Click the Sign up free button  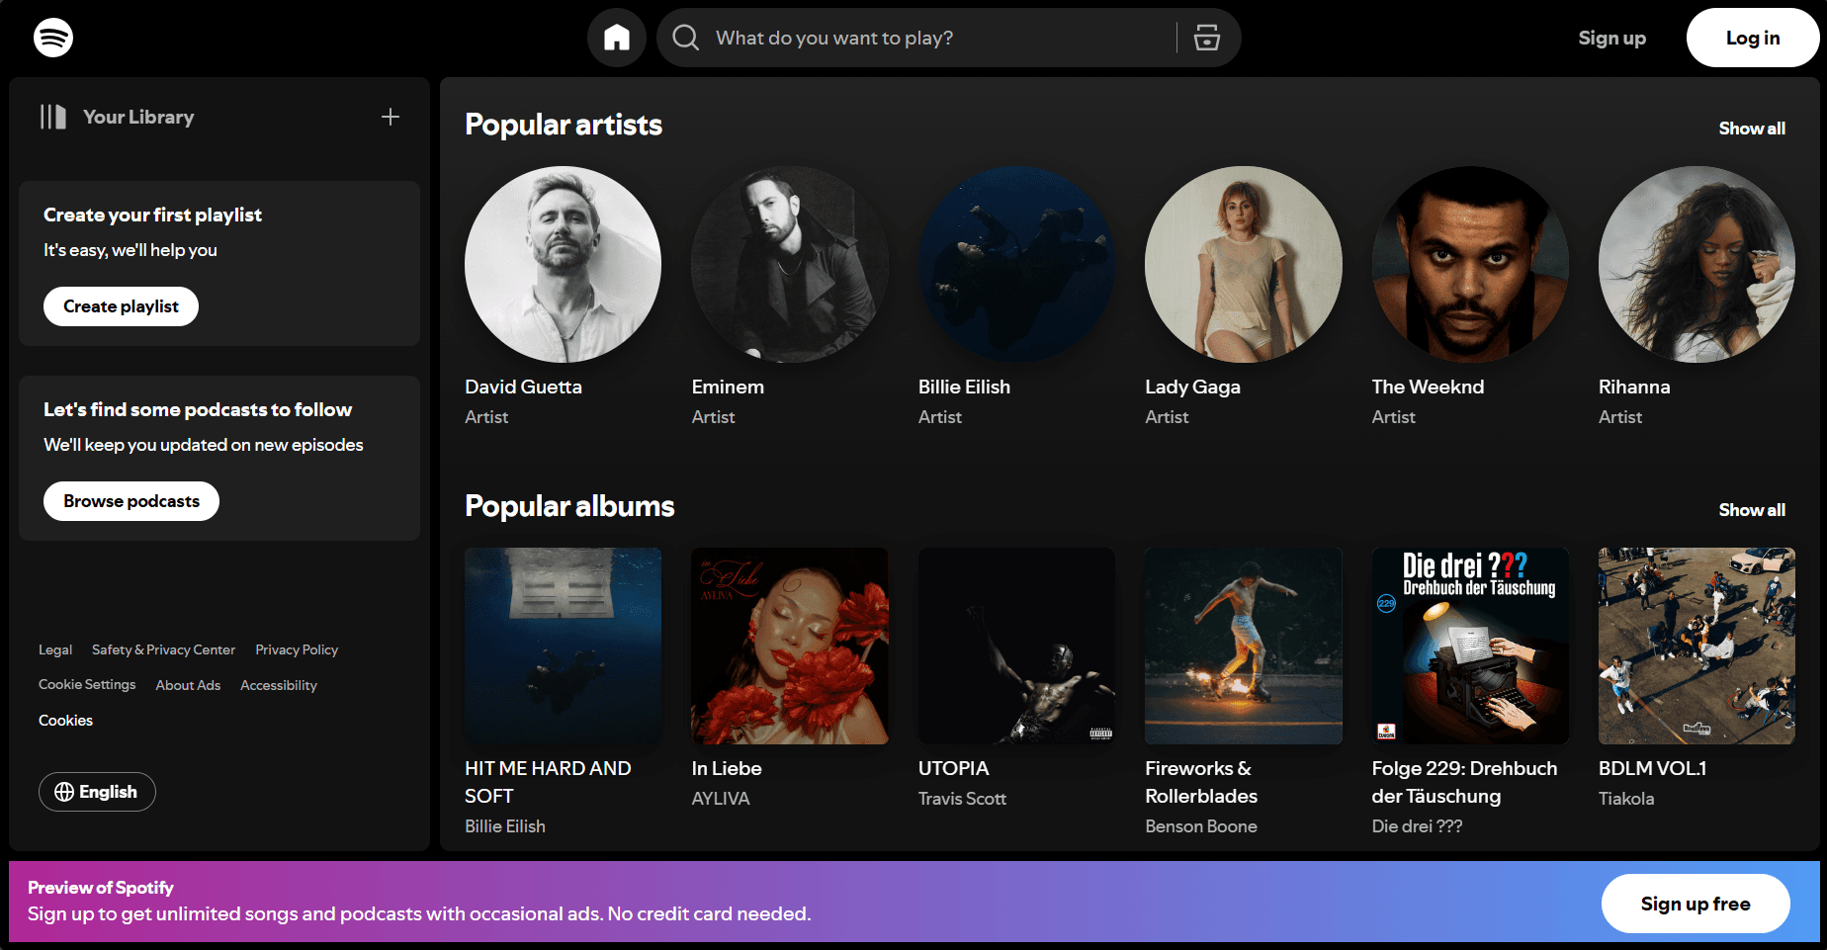tap(1696, 904)
